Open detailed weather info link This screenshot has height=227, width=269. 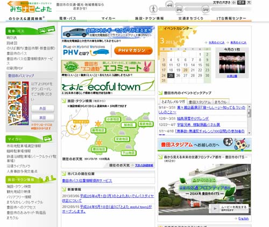pyautogui.click(x=144, y=166)
